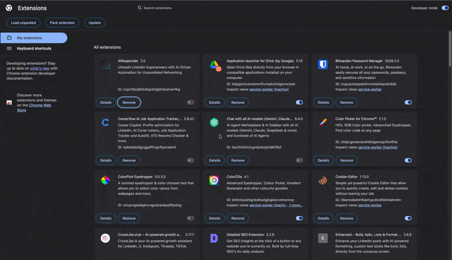
Task: Click the Detailed SEO Extension D icon
Action: 214,238
